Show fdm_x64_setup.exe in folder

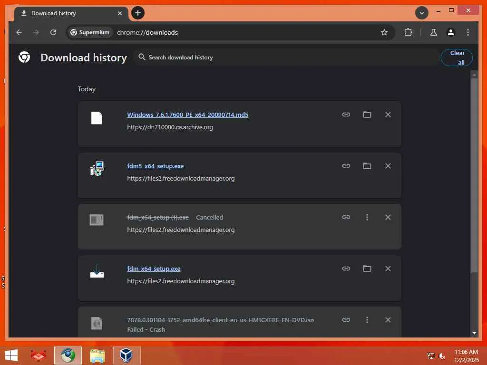tap(367, 269)
